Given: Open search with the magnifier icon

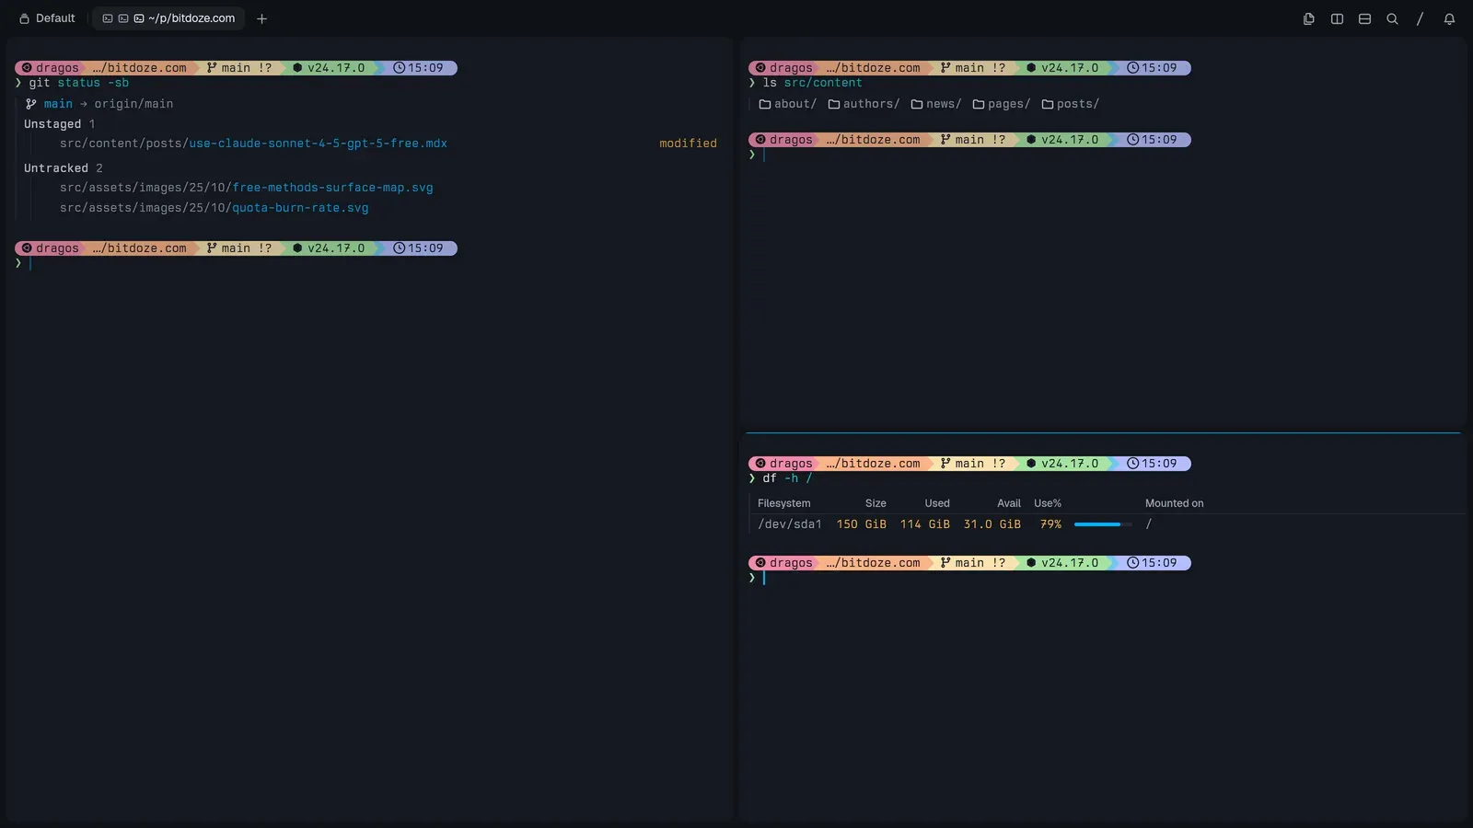Looking at the screenshot, I should tap(1392, 18).
